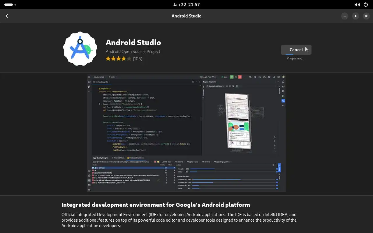This screenshot has width=373, height=233.
Task: Close the Software window
Action: click(366, 16)
